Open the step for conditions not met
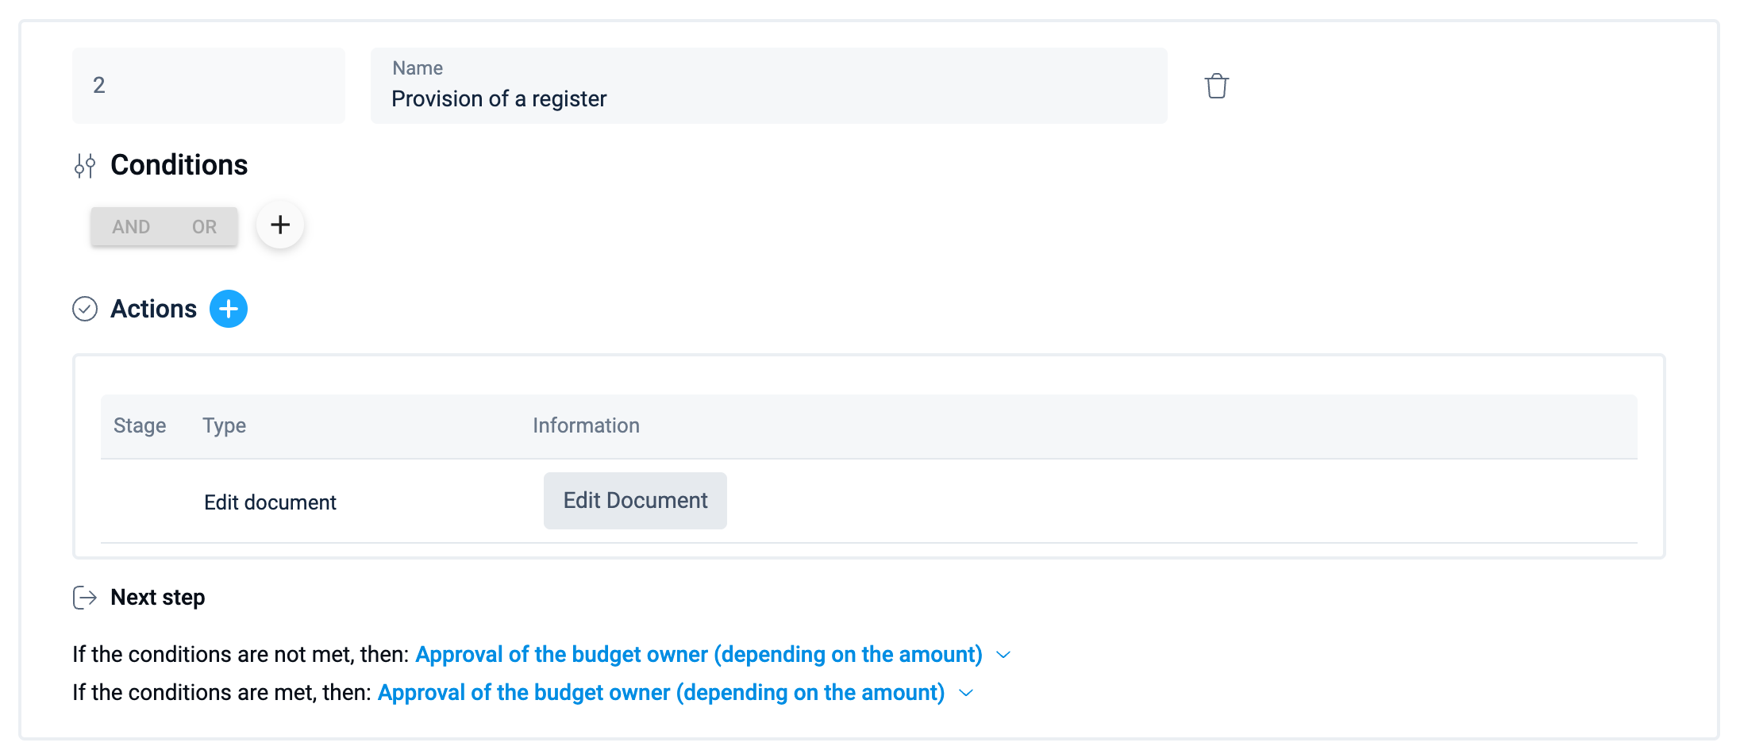 pos(699,655)
